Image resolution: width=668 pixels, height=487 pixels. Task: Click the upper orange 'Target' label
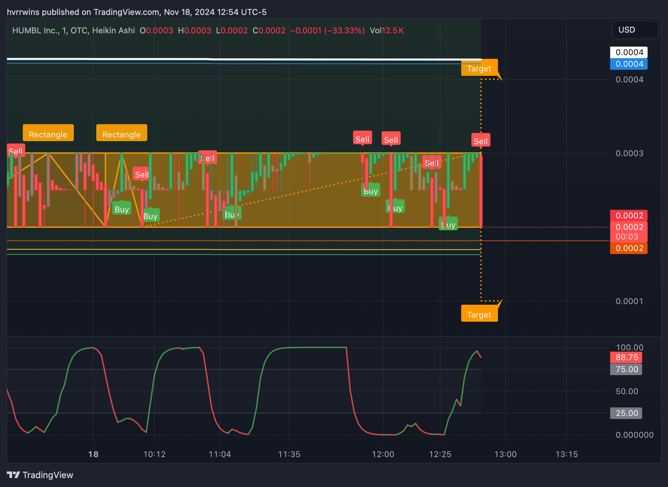pos(479,68)
